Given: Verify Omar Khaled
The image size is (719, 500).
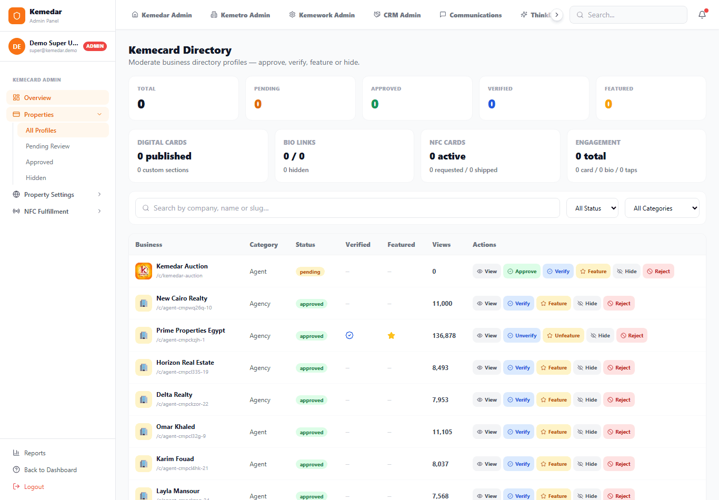Looking at the screenshot, I should pos(518,432).
